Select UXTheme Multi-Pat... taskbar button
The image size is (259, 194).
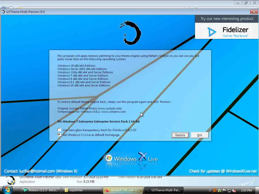164,190
